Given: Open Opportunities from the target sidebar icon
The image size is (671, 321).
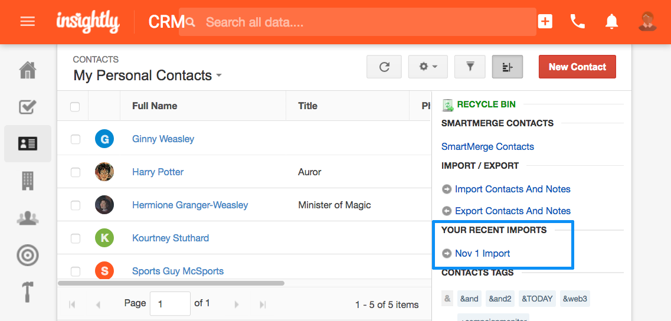Looking at the screenshot, I should tap(28, 255).
